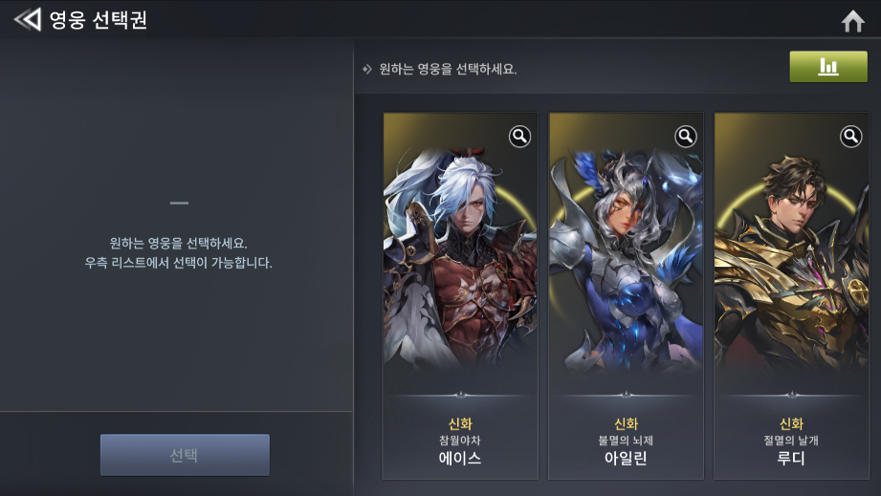
Task: Click the 참월야차 subtitle text
Action: click(x=460, y=441)
